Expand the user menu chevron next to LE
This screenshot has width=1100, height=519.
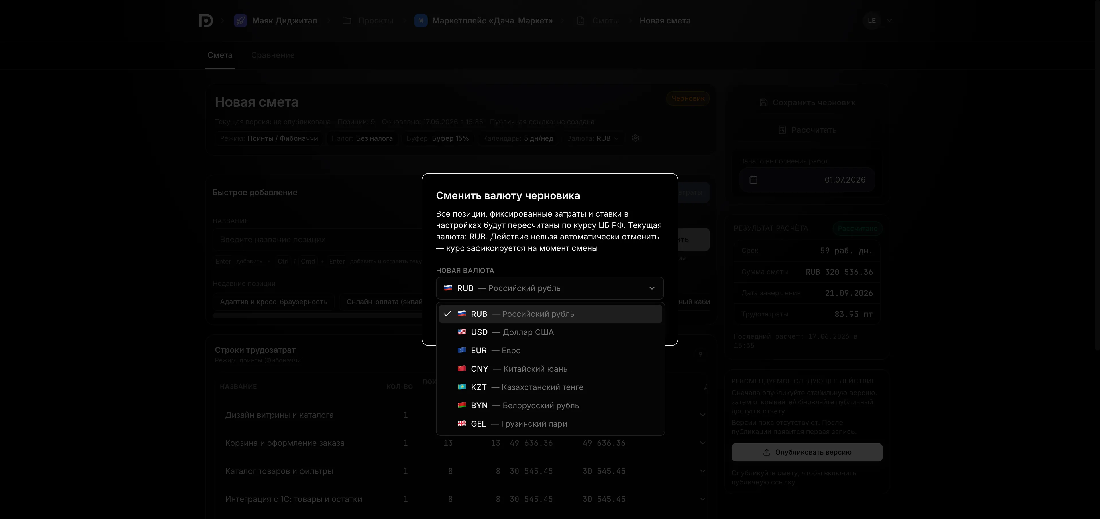pyautogui.click(x=889, y=21)
